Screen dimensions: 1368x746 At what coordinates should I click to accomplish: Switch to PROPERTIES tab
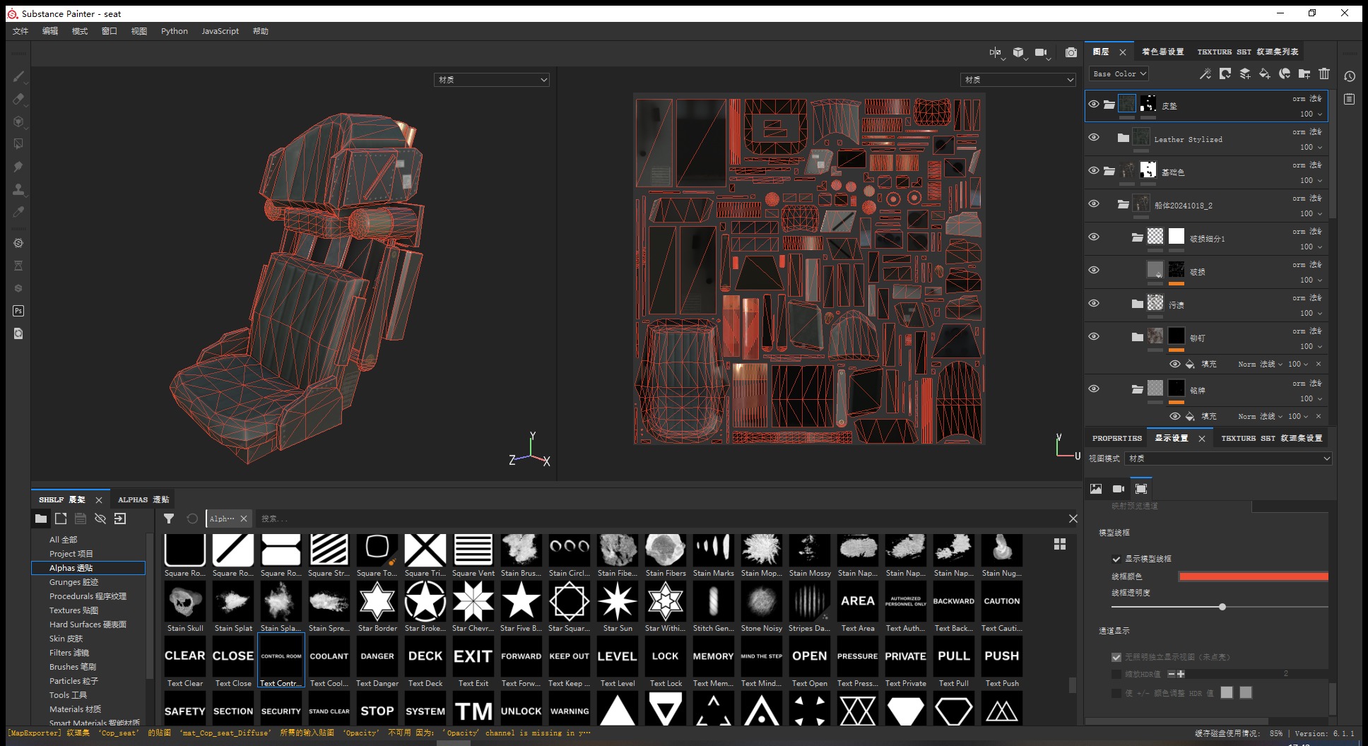[1116, 438]
